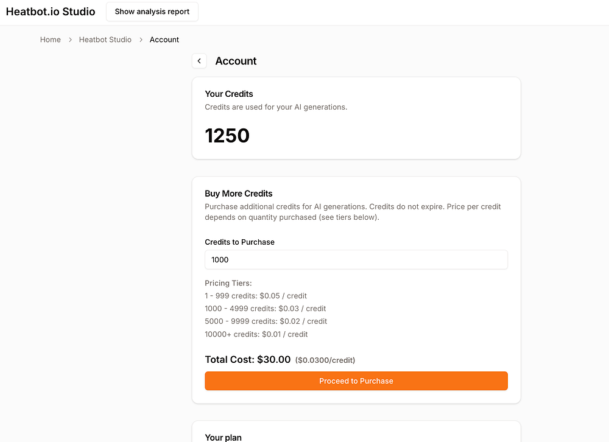The image size is (609, 442).
Task: Open the Show analysis report button
Action: click(152, 12)
